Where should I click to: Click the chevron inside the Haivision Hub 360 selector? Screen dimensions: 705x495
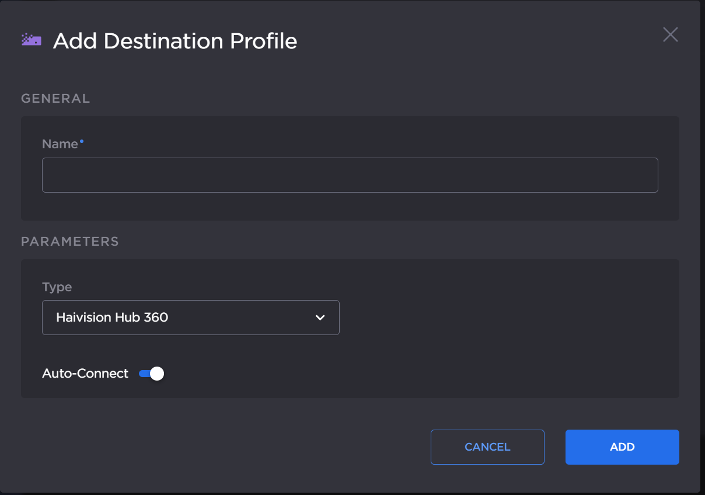click(320, 318)
